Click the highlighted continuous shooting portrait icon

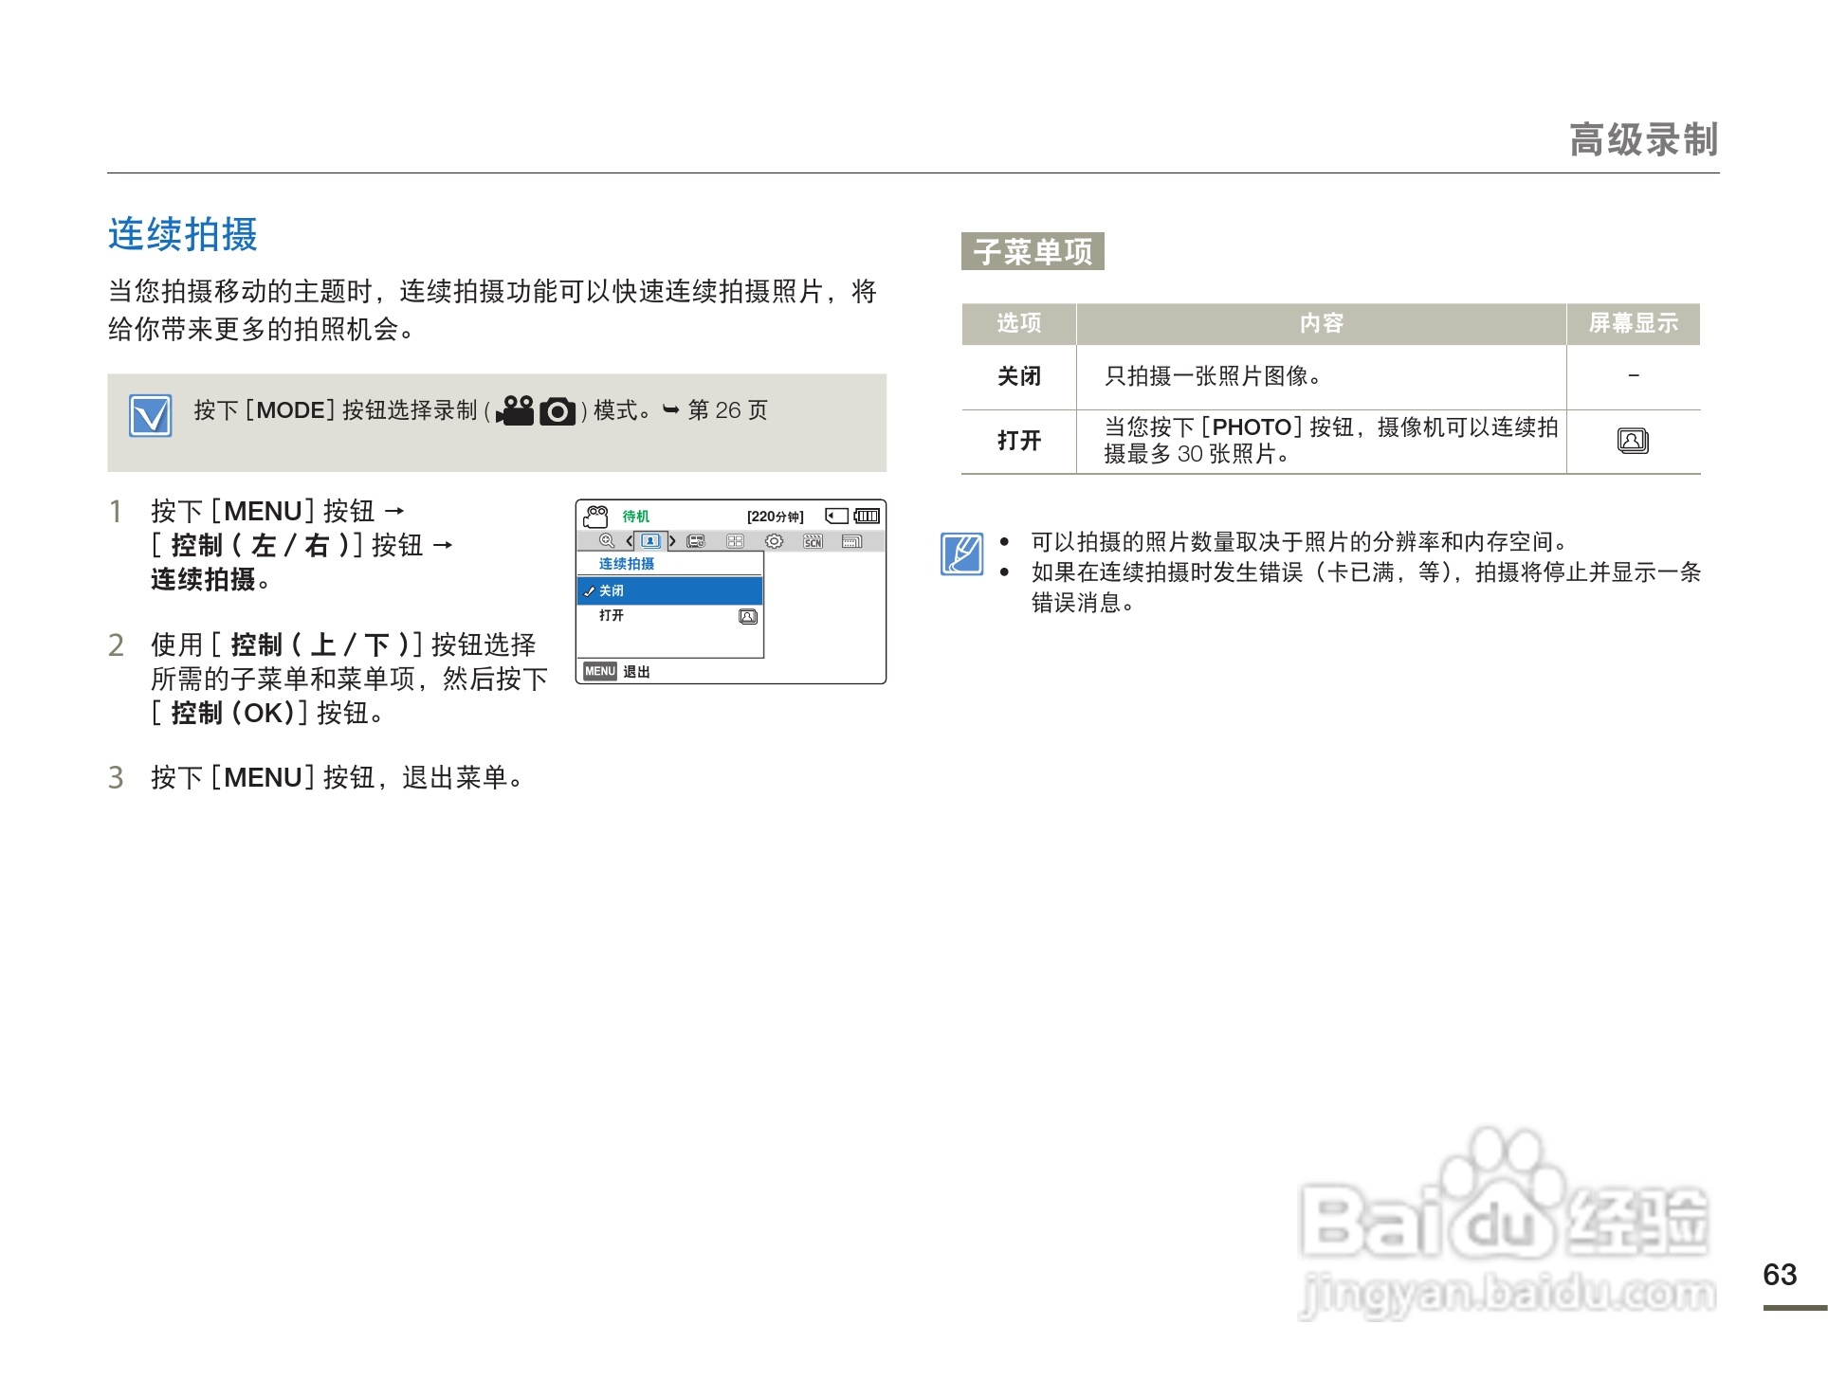[650, 541]
